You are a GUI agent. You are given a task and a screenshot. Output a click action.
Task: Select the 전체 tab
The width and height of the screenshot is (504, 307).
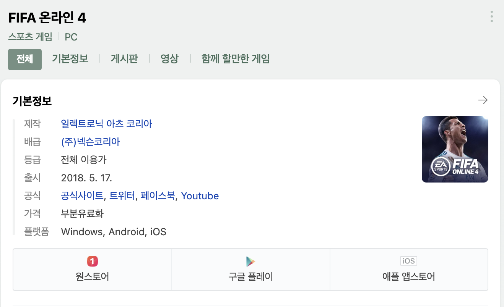pos(25,59)
